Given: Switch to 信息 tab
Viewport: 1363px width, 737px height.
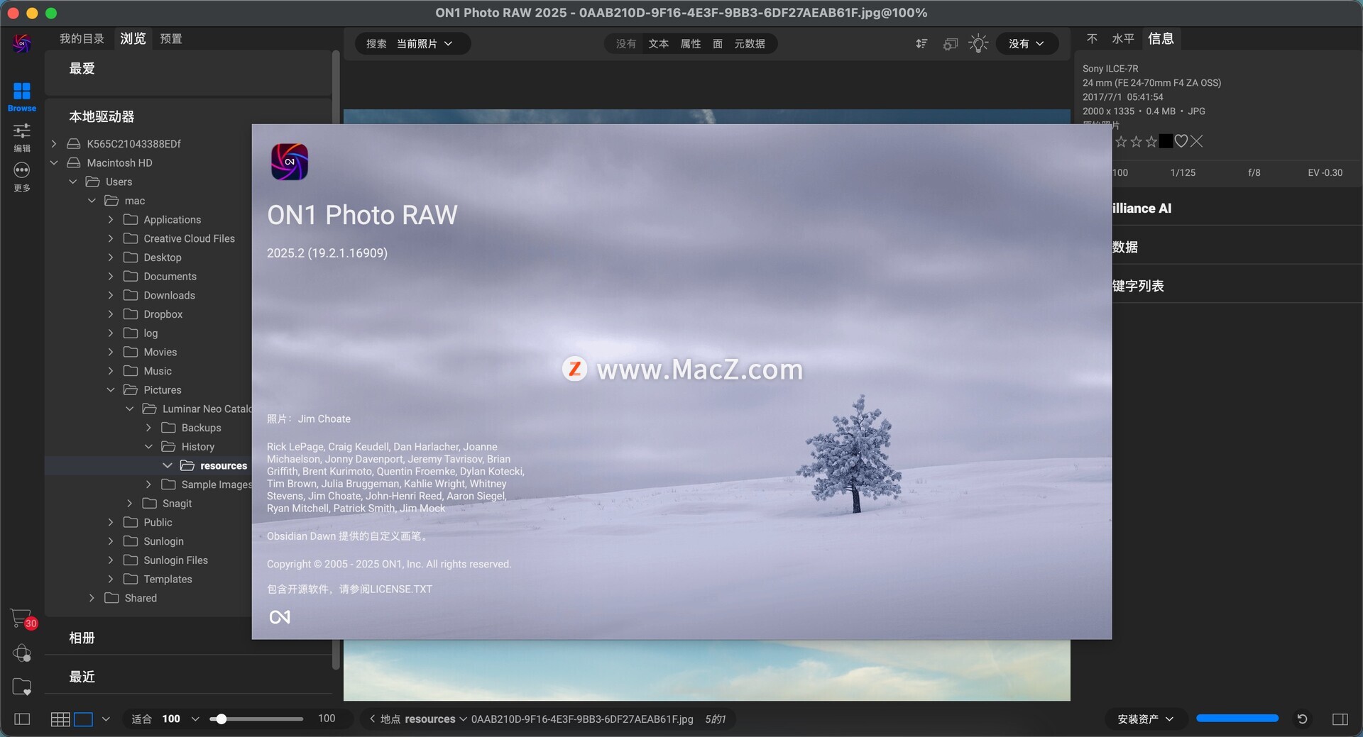Looking at the screenshot, I should click(x=1161, y=38).
